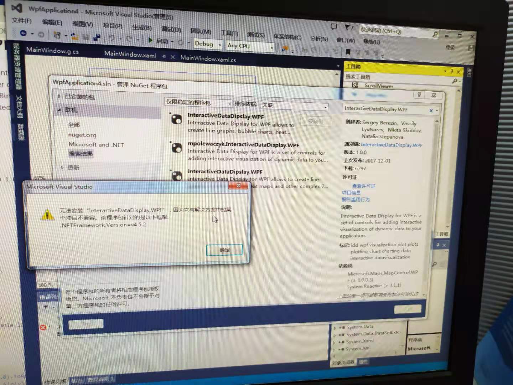Open the blue InteractiveDataDisplay.WPF ID link
This screenshot has width=513, height=385.
click(392, 145)
